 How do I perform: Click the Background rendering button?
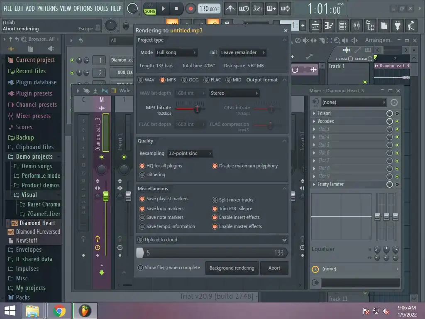tap(232, 268)
